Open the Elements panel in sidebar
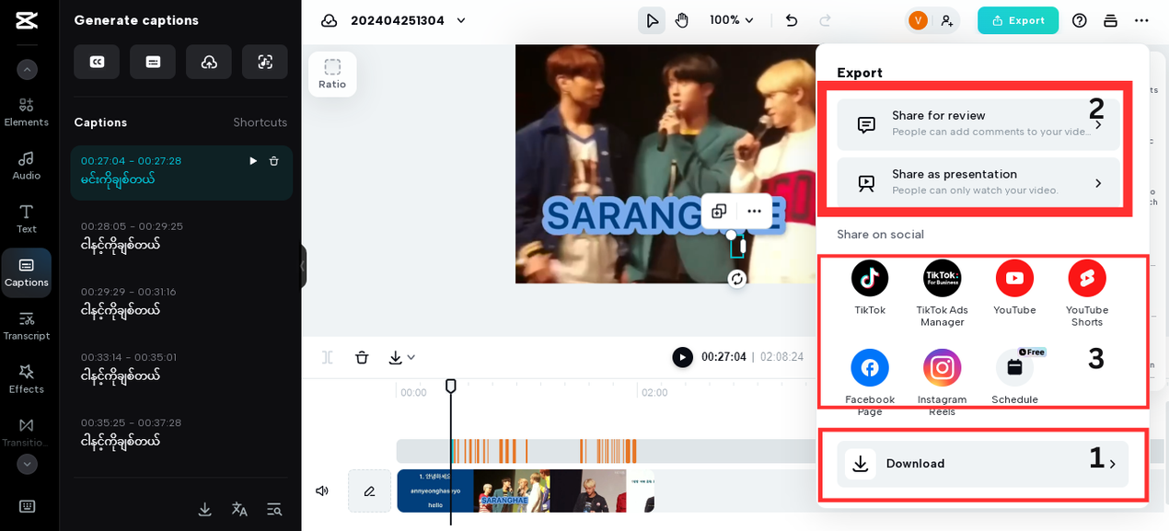The height and width of the screenshot is (531, 1169). point(26,112)
